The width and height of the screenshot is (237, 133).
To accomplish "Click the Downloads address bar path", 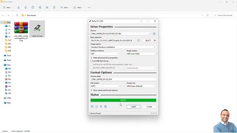I will [x=31, y=15].
